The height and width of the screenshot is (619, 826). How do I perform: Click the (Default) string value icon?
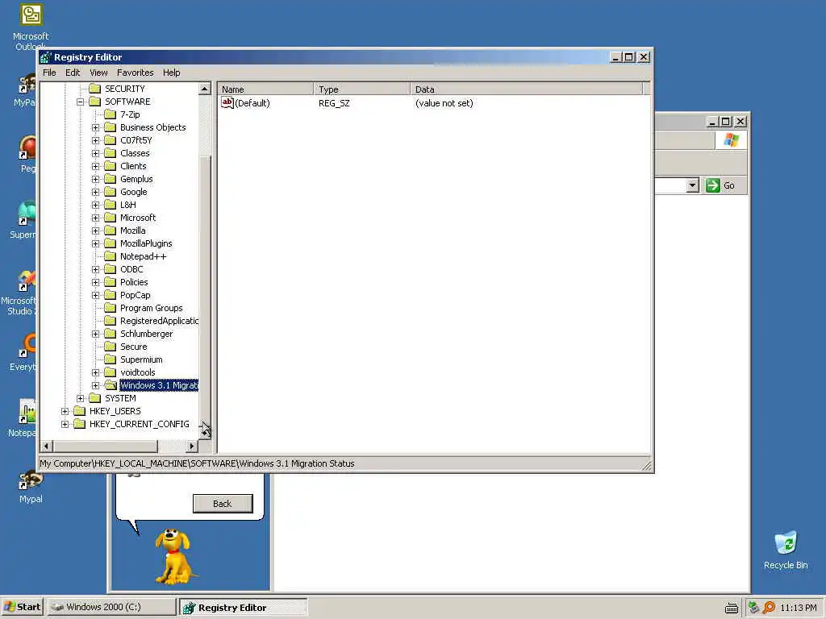click(x=227, y=102)
